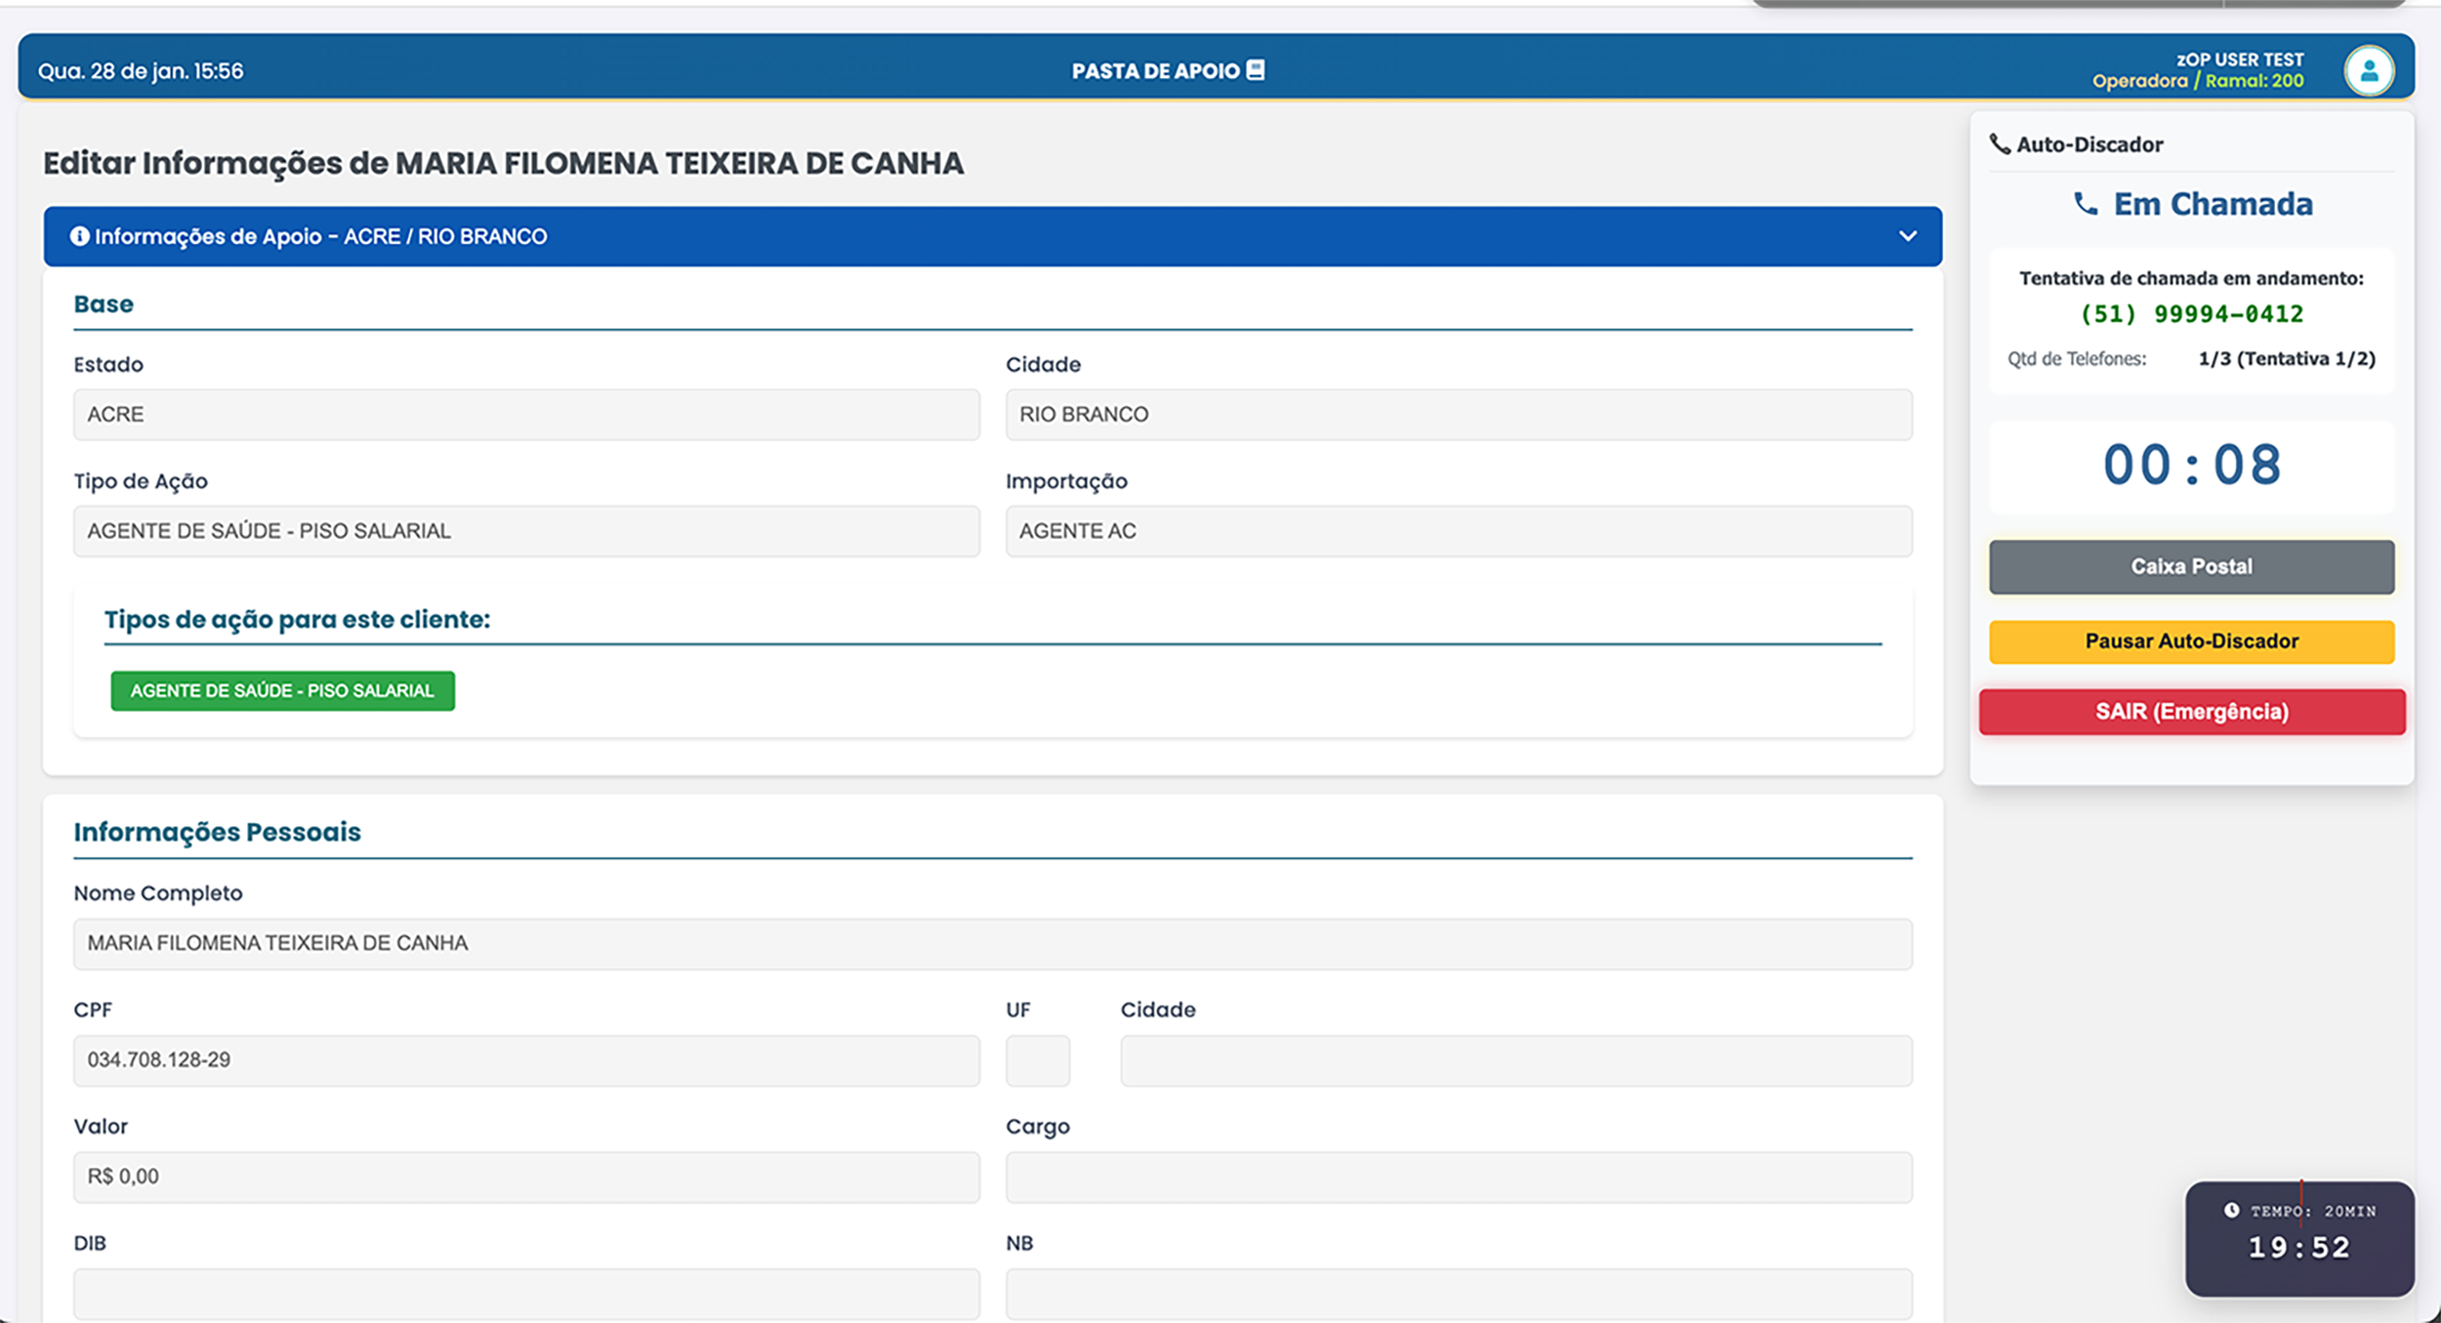Click the user profile avatar icon

pyautogui.click(x=2368, y=70)
